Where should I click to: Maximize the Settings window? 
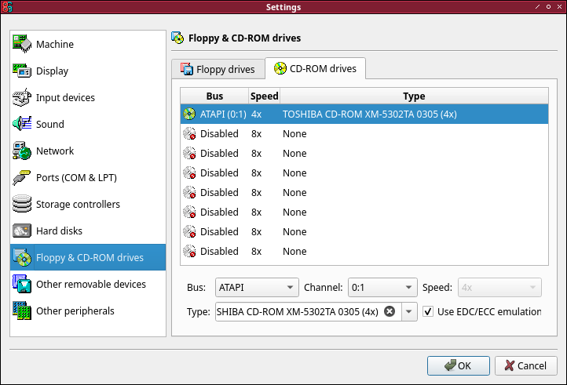click(548, 6)
